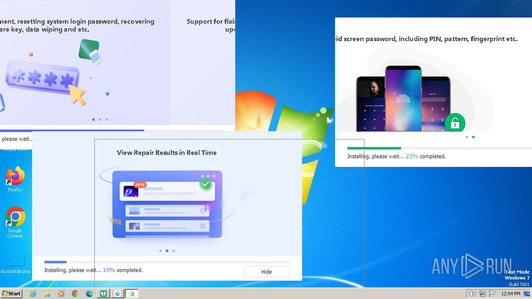The image size is (532, 299).
Task: Select the first slide dot in repair installer
Action: pyautogui.click(x=160, y=251)
